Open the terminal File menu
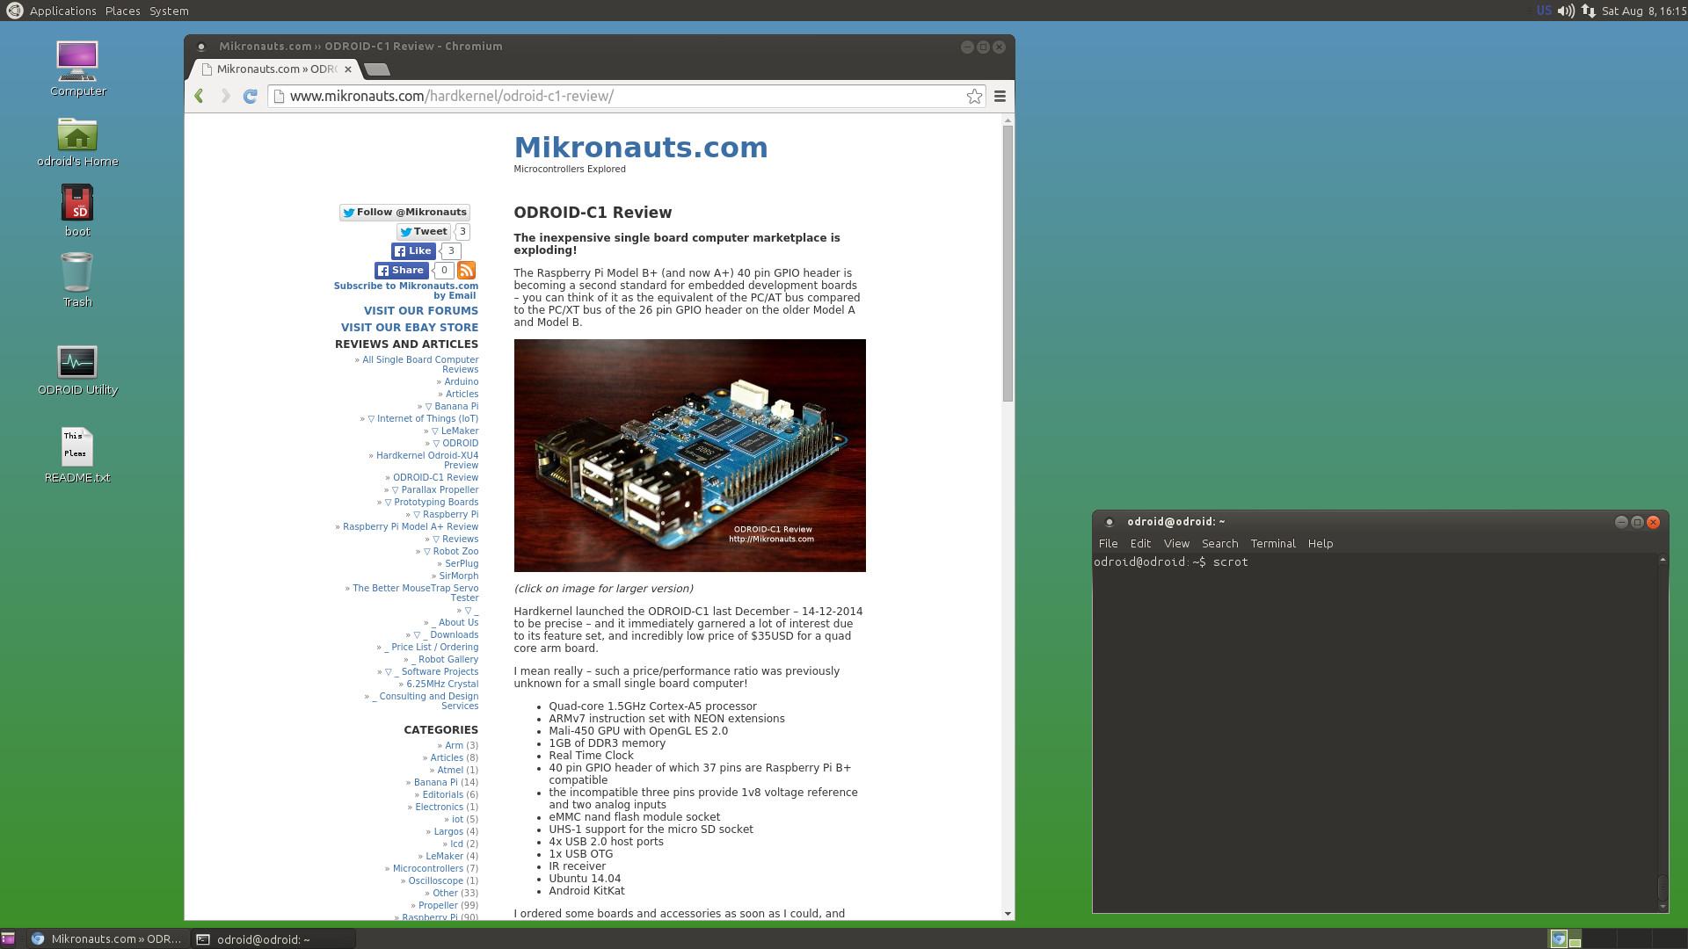Image resolution: width=1688 pixels, height=949 pixels. point(1108,544)
